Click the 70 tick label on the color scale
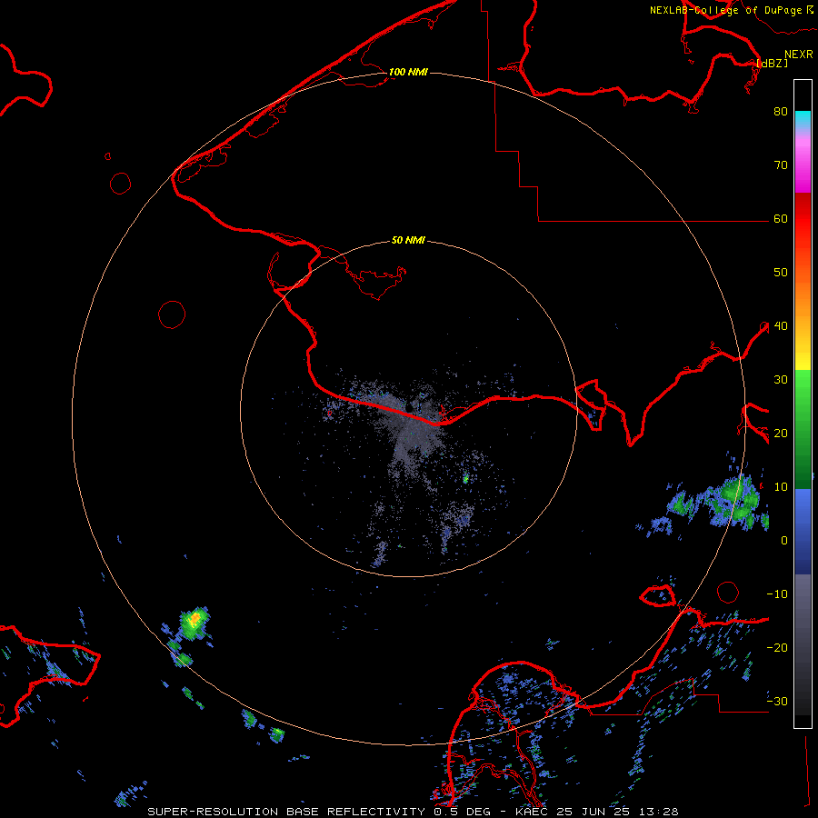The height and width of the screenshot is (818, 818). tap(781, 165)
